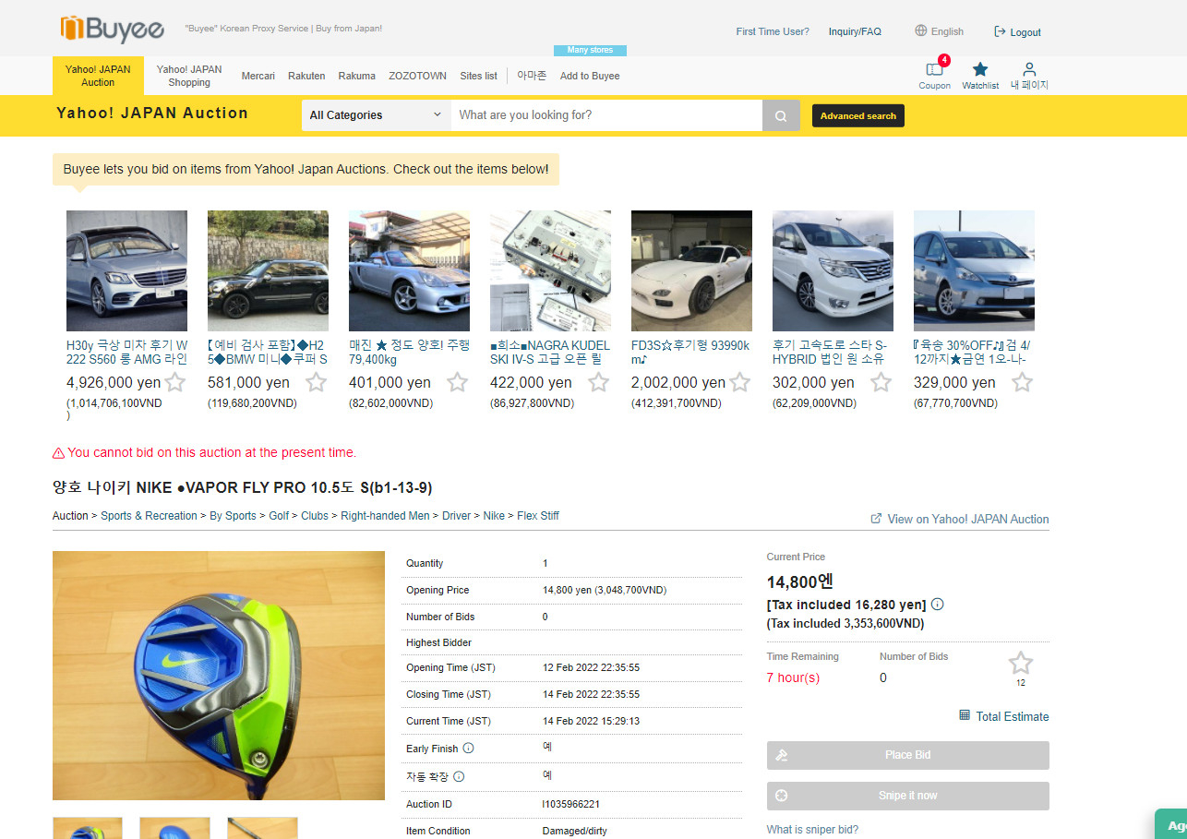Click the search magnifier button
The height and width of the screenshot is (839, 1187).
click(x=781, y=115)
